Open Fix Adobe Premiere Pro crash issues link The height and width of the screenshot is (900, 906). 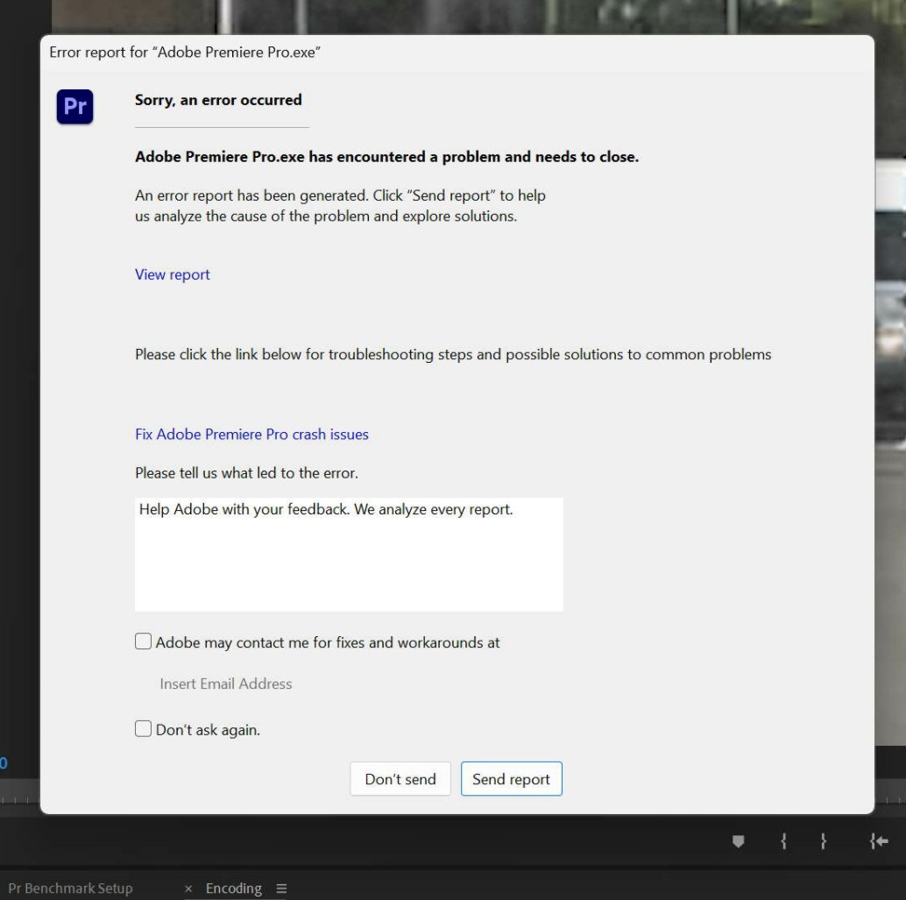click(x=251, y=434)
